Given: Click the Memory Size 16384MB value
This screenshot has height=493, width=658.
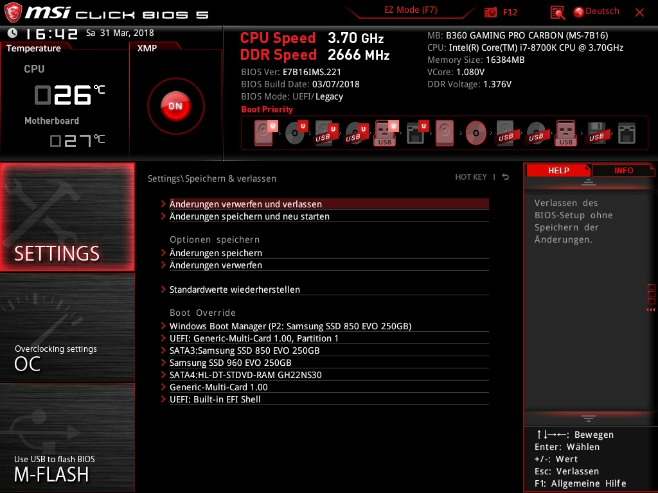Looking at the screenshot, I should (505, 60).
